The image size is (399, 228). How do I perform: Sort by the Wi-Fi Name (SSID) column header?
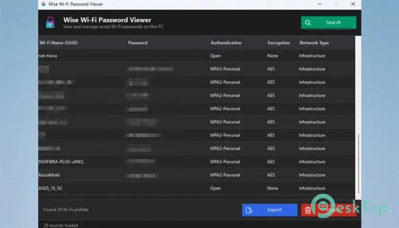[59, 43]
